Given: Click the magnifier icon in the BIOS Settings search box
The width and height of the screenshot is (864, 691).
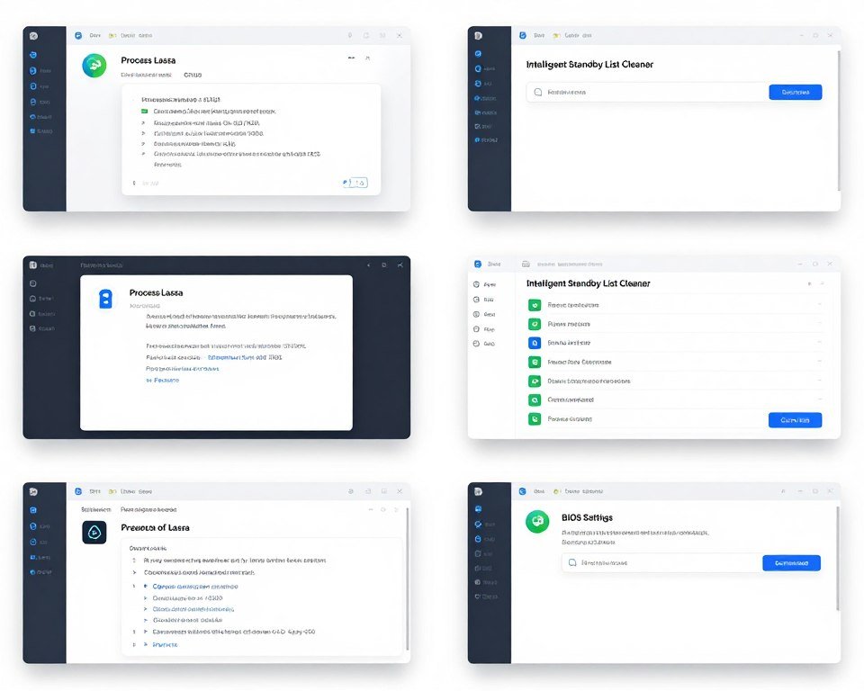Looking at the screenshot, I should pos(571,562).
